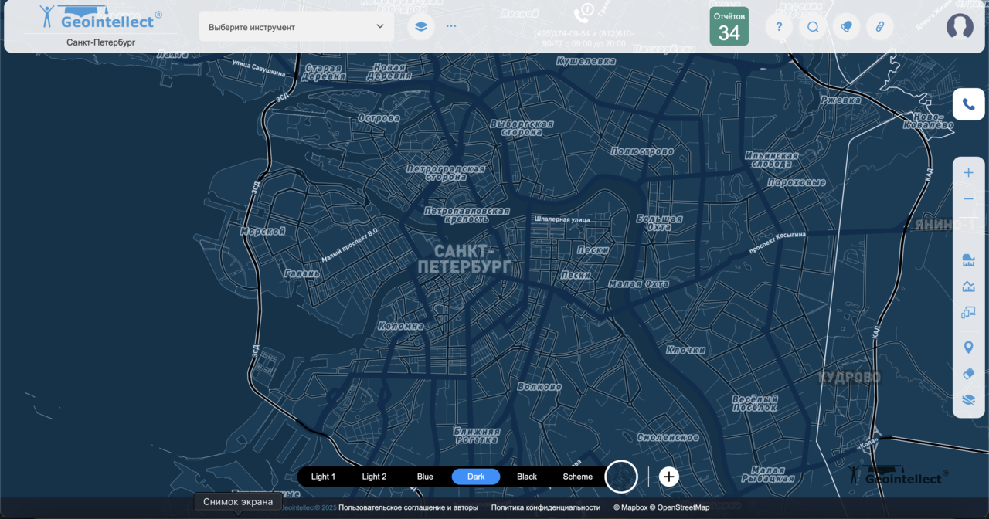The height and width of the screenshot is (519, 989).
Task: Zoom out with the minus button
Action: coord(968,199)
